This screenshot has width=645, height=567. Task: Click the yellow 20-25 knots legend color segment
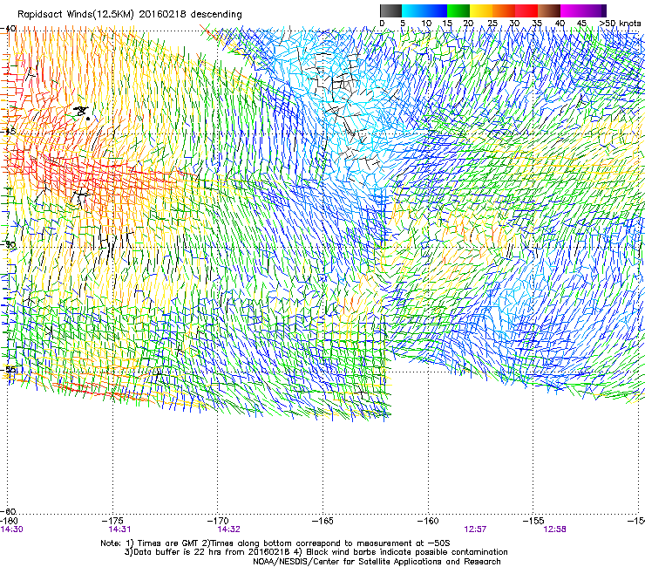481,10
